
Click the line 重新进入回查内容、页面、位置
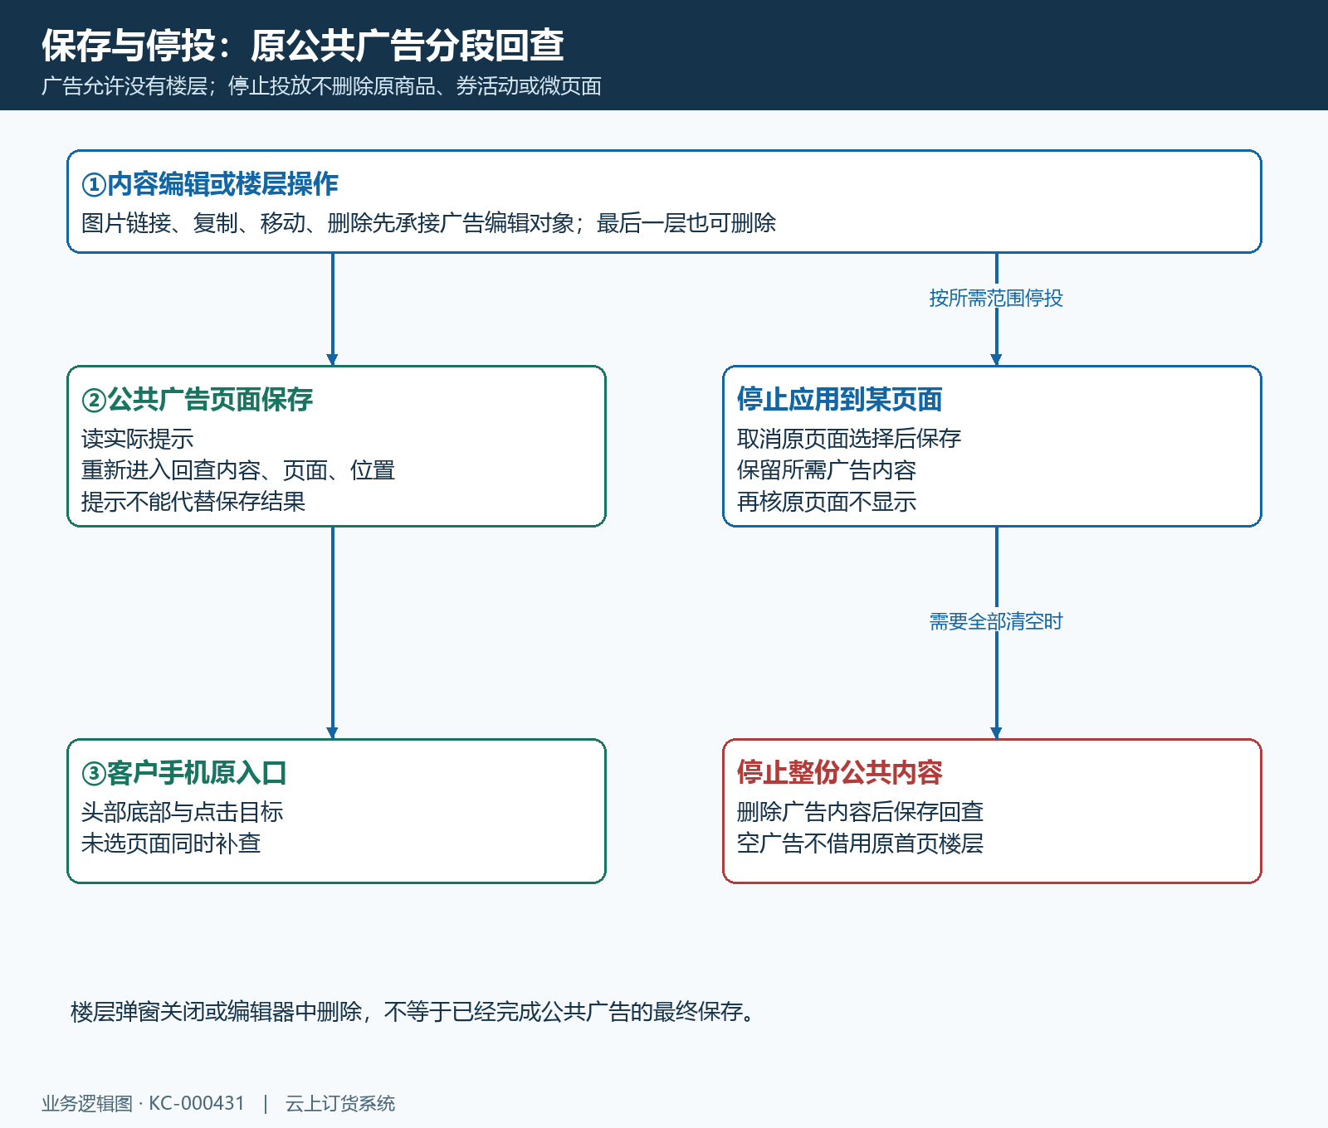238,470
